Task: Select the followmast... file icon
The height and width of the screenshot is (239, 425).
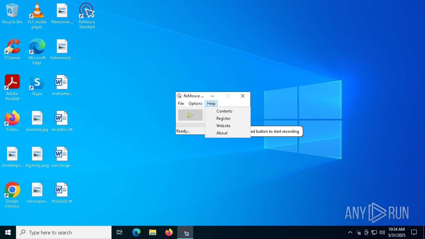Action: tap(62, 50)
